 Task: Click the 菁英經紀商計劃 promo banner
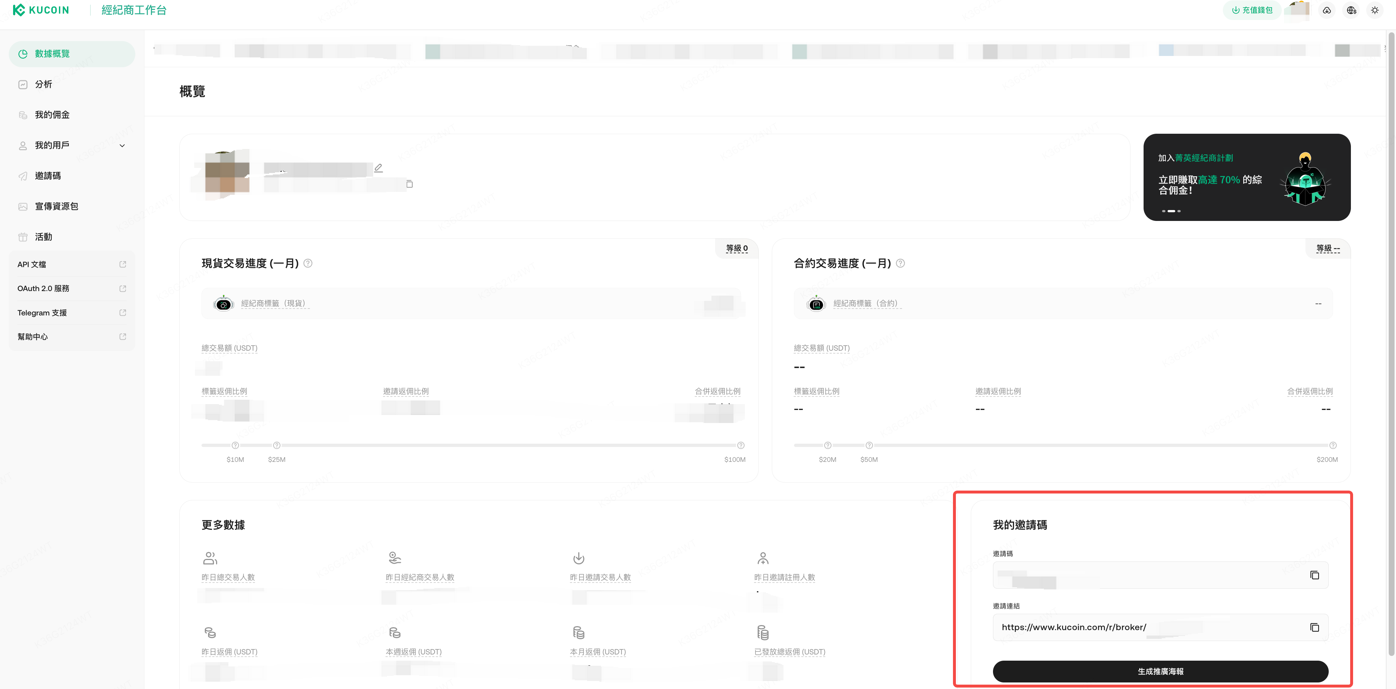[1247, 177]
